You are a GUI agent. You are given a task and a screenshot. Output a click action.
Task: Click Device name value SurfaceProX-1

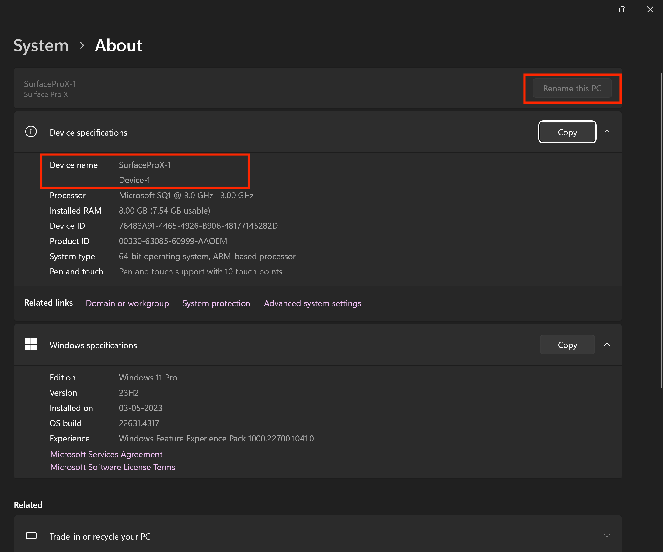pyautogui.click(x=145, y=165)
